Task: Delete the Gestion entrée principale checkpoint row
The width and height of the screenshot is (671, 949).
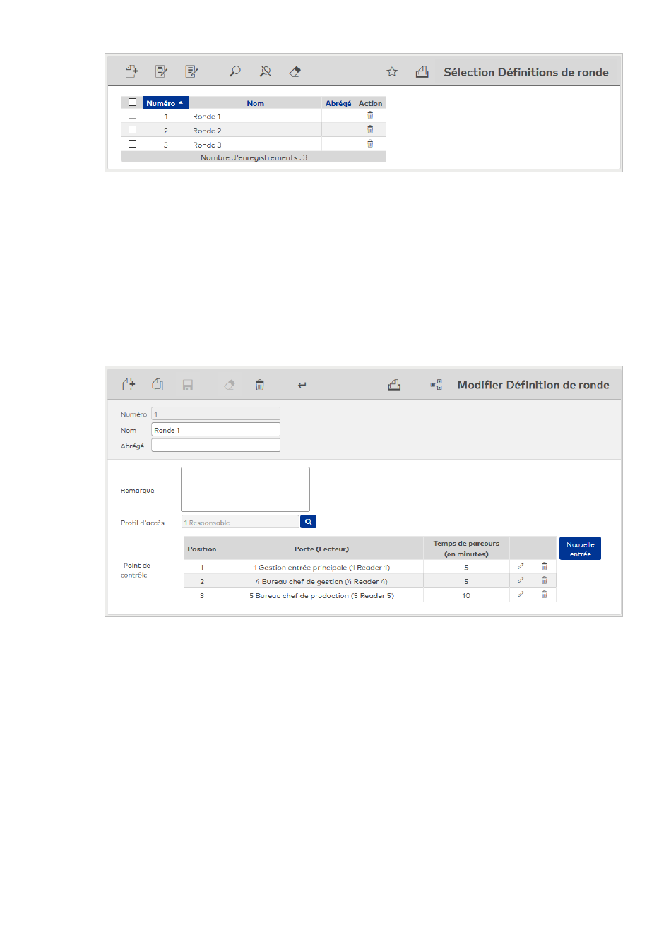Action: (x=545, y=566)
